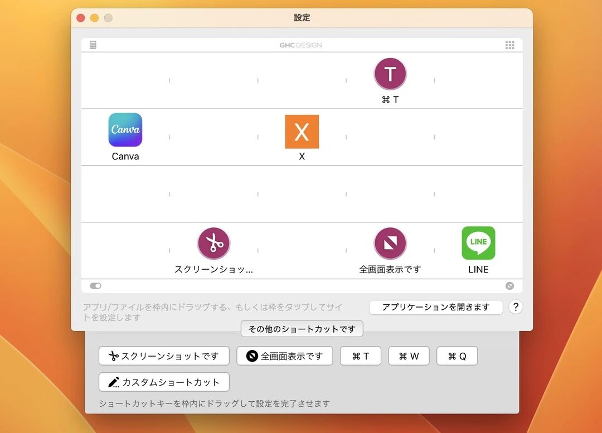Click the スクリーンショッ… label in the grid
602x433 pixels.
click(x=214, y=270)
